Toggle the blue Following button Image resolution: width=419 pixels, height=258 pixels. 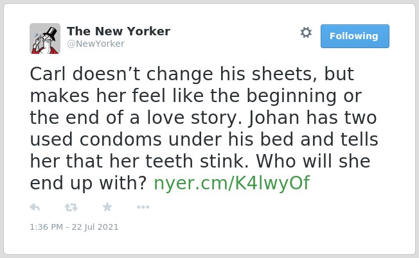pos(355,37)
